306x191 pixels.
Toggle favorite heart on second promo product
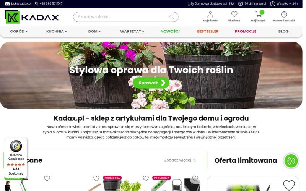tap(146, 178)
